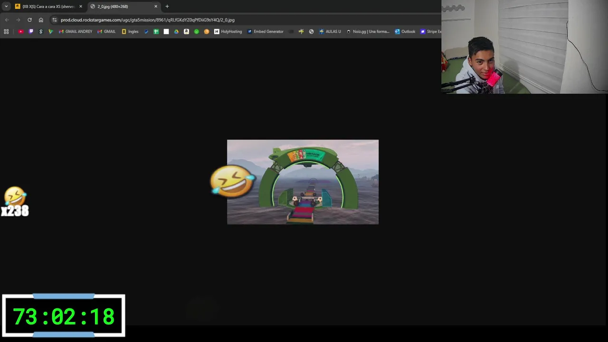Open the orange circle bookmark icon

point(207,31)
